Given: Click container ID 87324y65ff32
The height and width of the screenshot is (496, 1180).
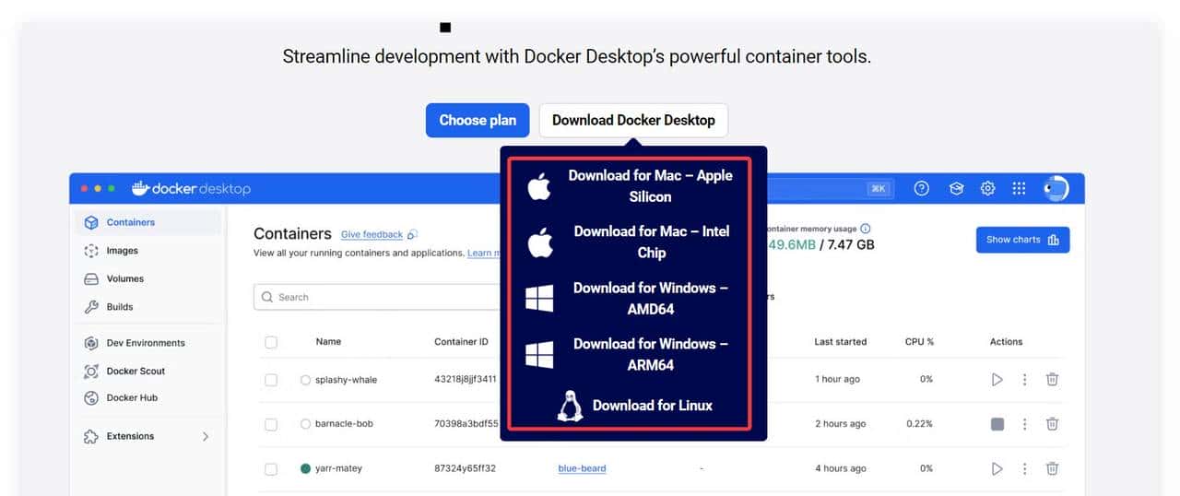Looking at the screenshot, I should 465,468.
